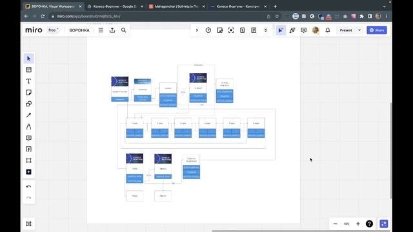Open the tab search chevron
Viewport: 413px width, 232px height.
coord(385,6)
